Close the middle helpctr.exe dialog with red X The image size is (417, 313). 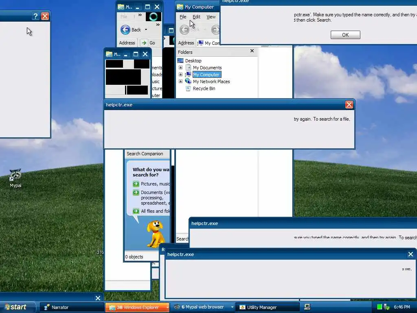point(349,105)
